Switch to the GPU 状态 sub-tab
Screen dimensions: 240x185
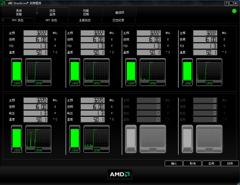point(51,20)
